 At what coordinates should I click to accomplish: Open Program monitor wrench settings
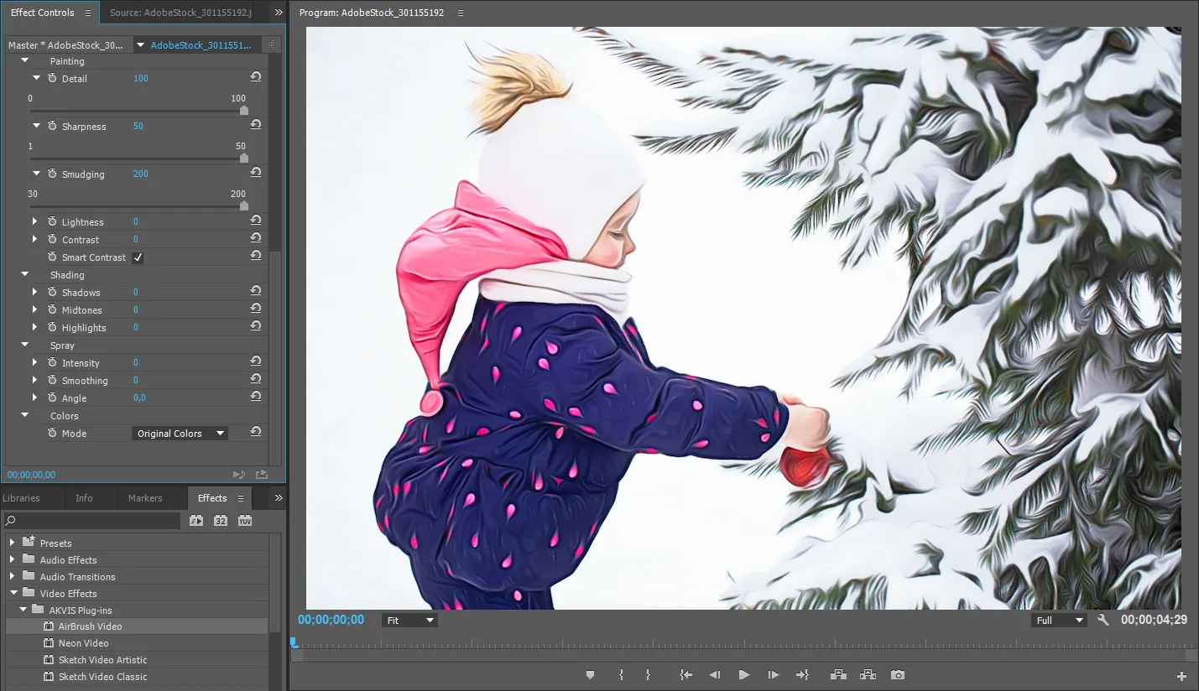[1103, 620]
